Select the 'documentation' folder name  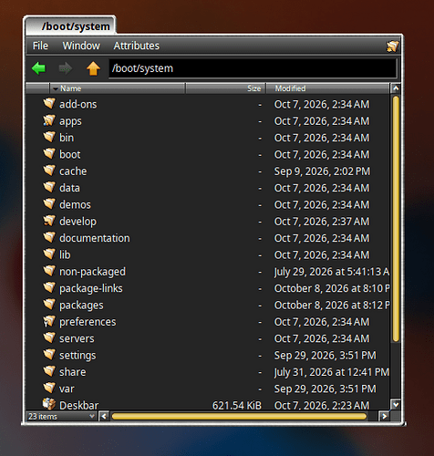point(95,238)
